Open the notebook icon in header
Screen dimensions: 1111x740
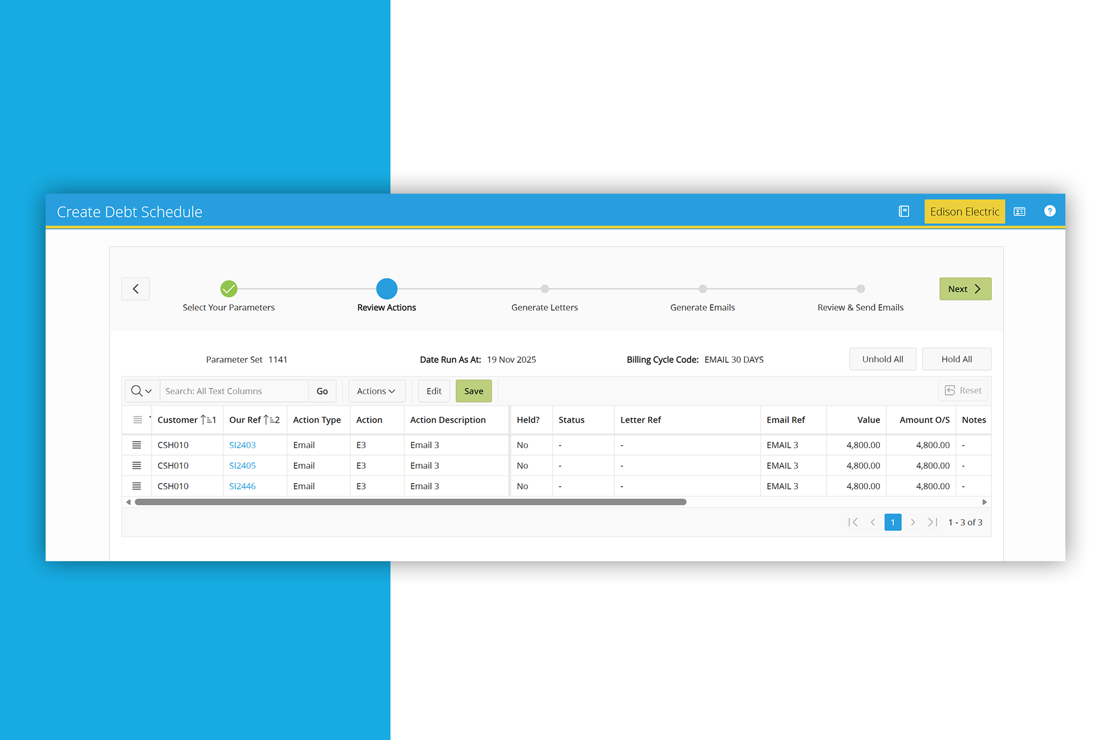pos(904,211)
